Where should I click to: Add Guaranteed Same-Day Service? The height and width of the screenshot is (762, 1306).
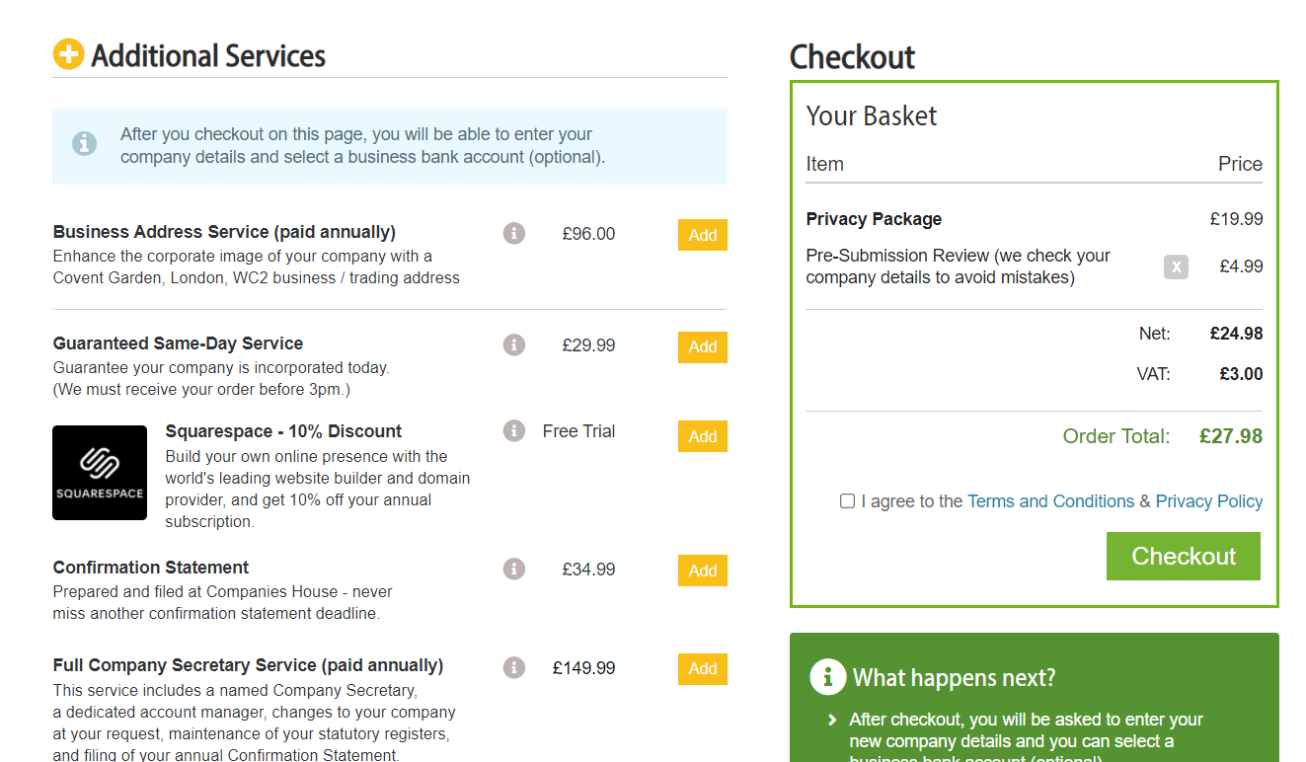(x=703, y=346)
